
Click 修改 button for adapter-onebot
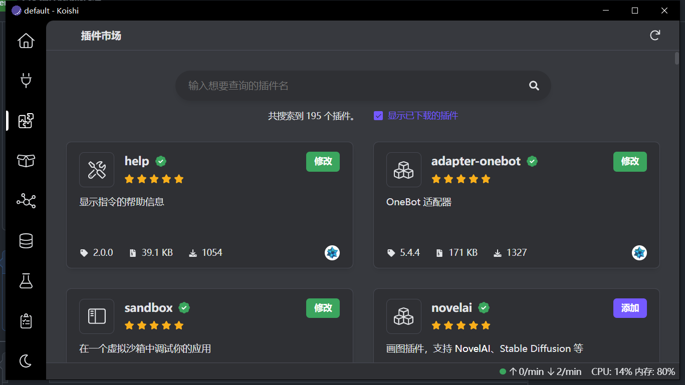point(630,162)
